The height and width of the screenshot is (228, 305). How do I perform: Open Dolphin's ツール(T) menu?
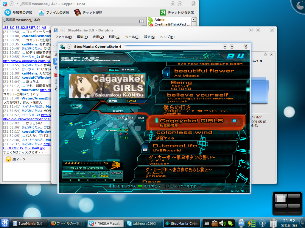(132, 37)
